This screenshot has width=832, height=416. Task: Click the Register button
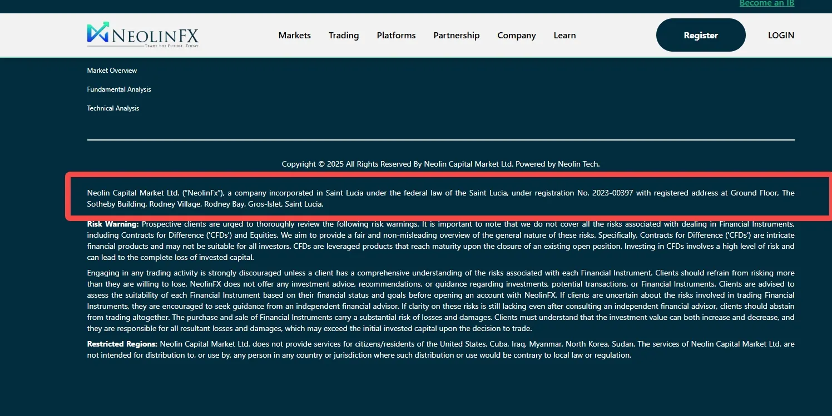tap(701, 35)
